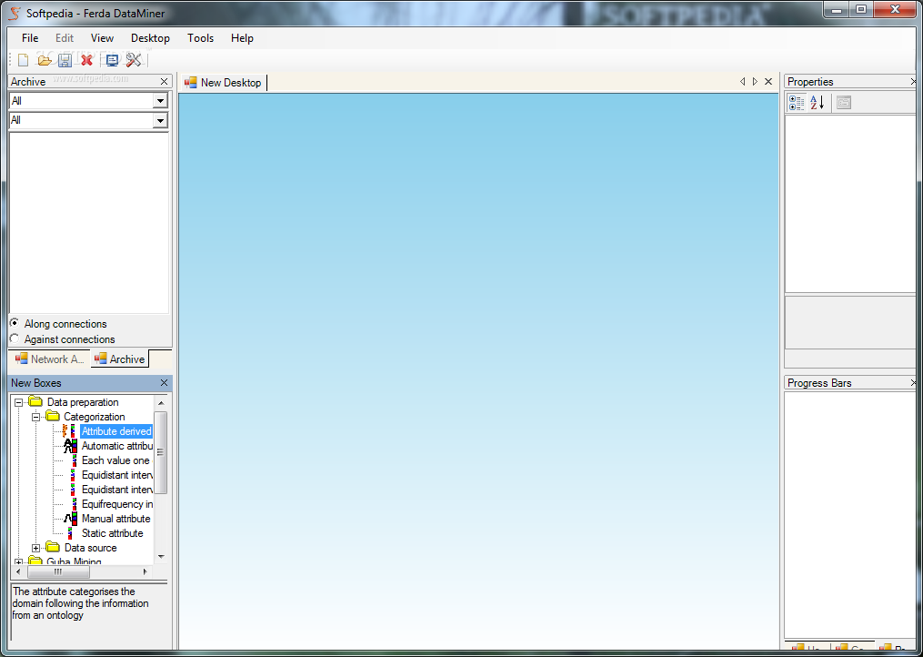Screen dimensions: 923x657
Task: Click the Ferda DataMiner title bar icon
Action: 15,13
